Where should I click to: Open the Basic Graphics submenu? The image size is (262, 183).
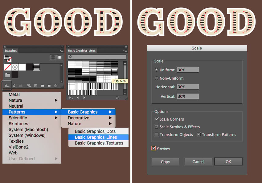[x=88, y=112]
